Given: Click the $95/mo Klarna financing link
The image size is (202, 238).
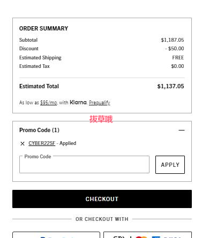Looking at the screenshot, I should pyautogui.click(x=49, y=103).
